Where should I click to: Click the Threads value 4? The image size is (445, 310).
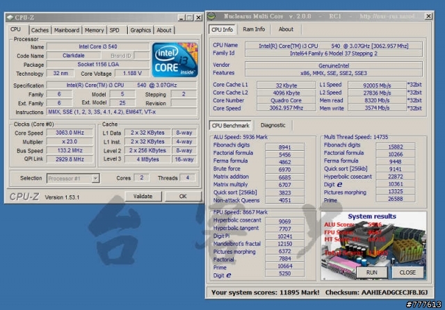(187, 177)
